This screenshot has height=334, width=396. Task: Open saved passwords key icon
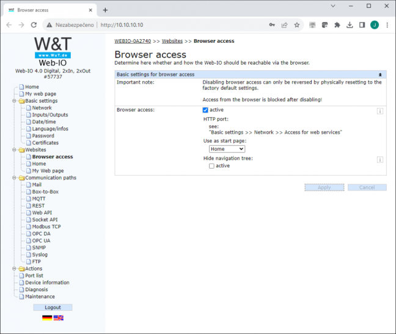pos(272,24)
